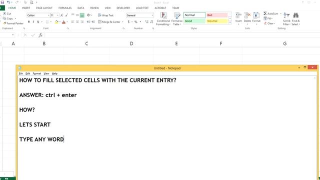This screenshot has width=320, height=180.
Task: Click inside the Excel formula bar
Action: click(181, 35)
